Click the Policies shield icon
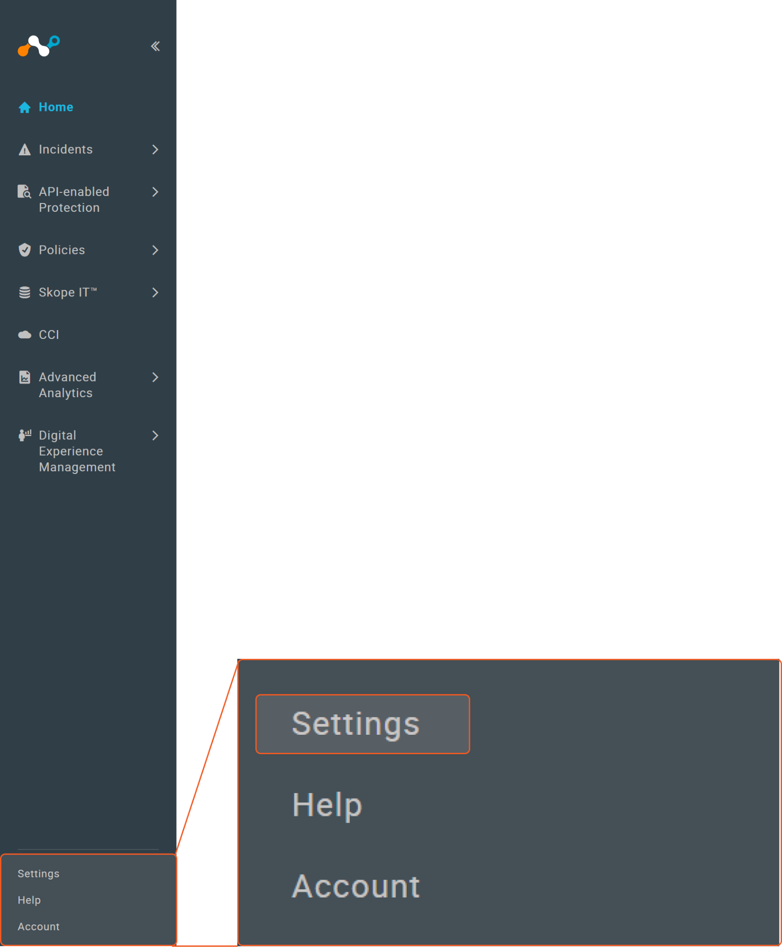 [24, 250]
